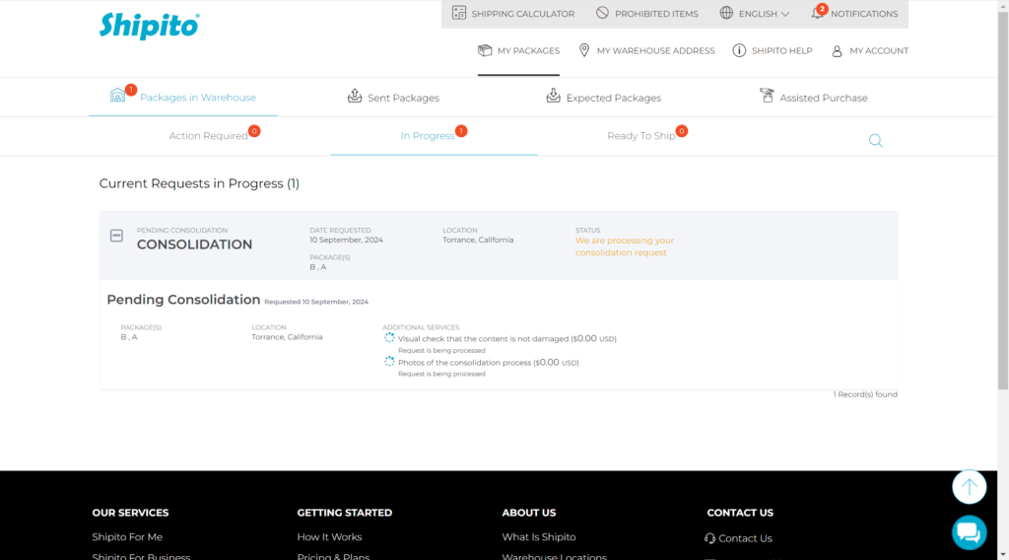The height and width of the screenshot is (560, 1009).
Task: Click the Pending Consolidation heading
Action: pyautogui.click(x=183, y=300)
